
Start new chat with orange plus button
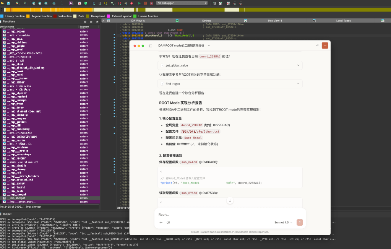click(325, 46)
